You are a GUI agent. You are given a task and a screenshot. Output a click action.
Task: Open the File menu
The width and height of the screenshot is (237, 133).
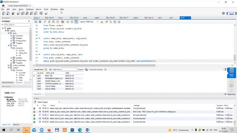pyautogui.click(x=3, y=9)
